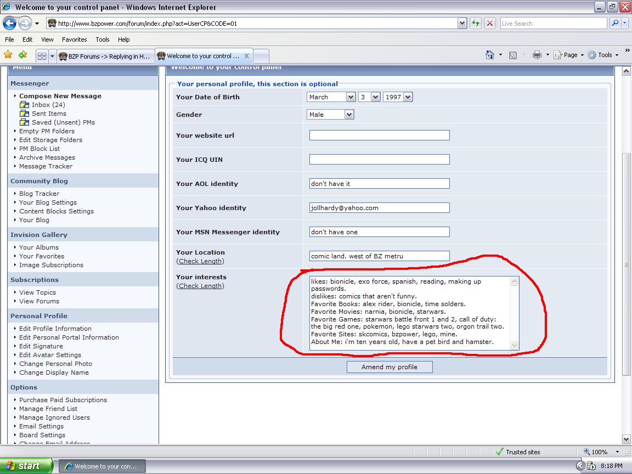Click the Your Location text field
The height and width of the screenshot is (474, 632).
pos(379,256)
